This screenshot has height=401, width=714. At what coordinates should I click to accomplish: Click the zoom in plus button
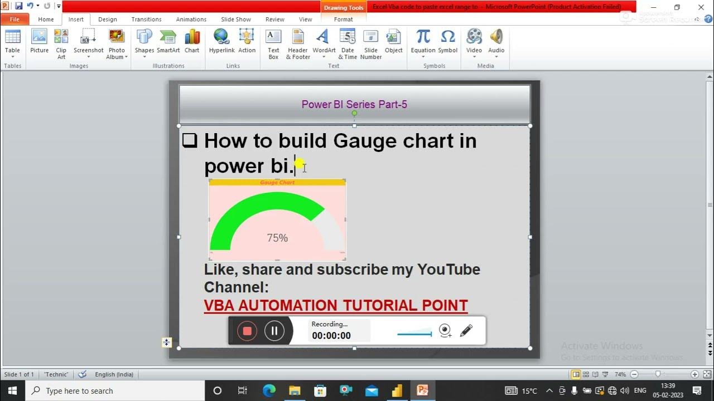click(x=694, y=374)
